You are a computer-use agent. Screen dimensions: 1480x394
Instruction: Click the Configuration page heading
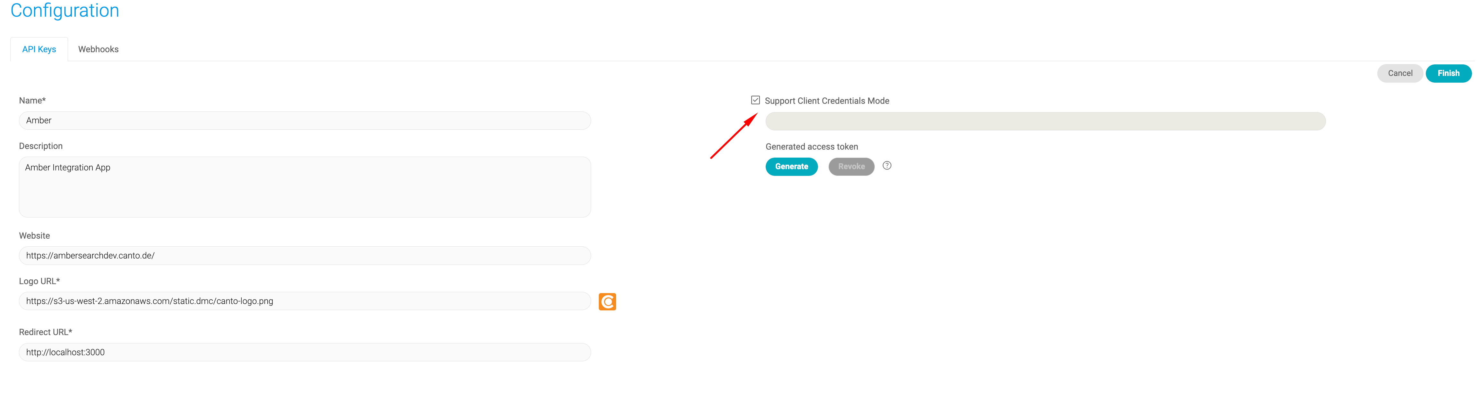tap(65, 10)
